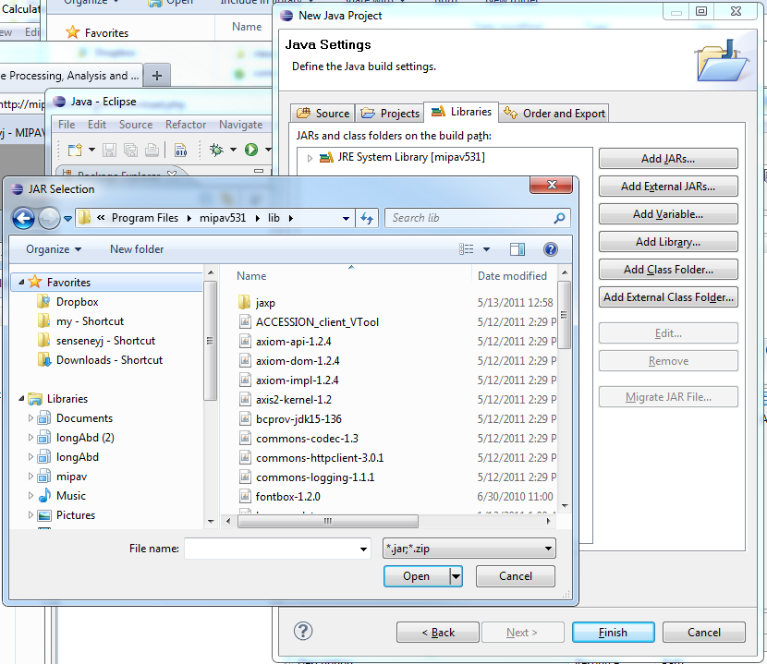The width and height of the screenshot is (767, 664).
Task: Click the change view list icon
Action: pyautogui.click(x=467, y=249)
